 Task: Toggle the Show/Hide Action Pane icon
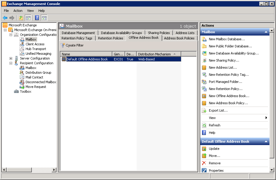coord(44,18)
